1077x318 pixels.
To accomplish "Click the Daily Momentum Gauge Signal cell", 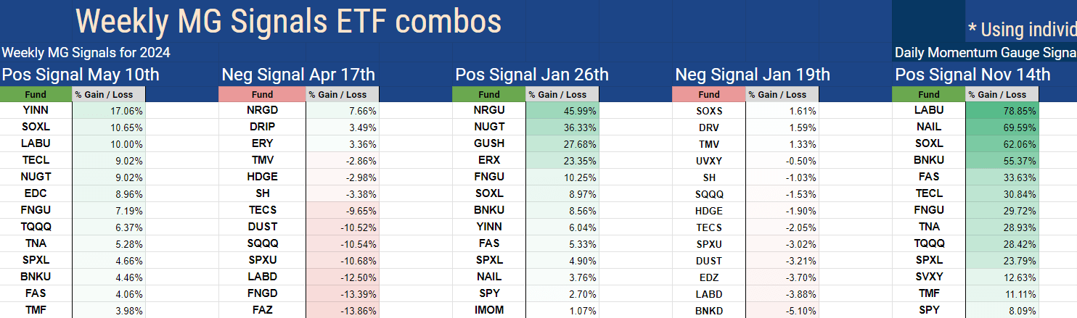I will pyautogui.click(x=985, y=53).
